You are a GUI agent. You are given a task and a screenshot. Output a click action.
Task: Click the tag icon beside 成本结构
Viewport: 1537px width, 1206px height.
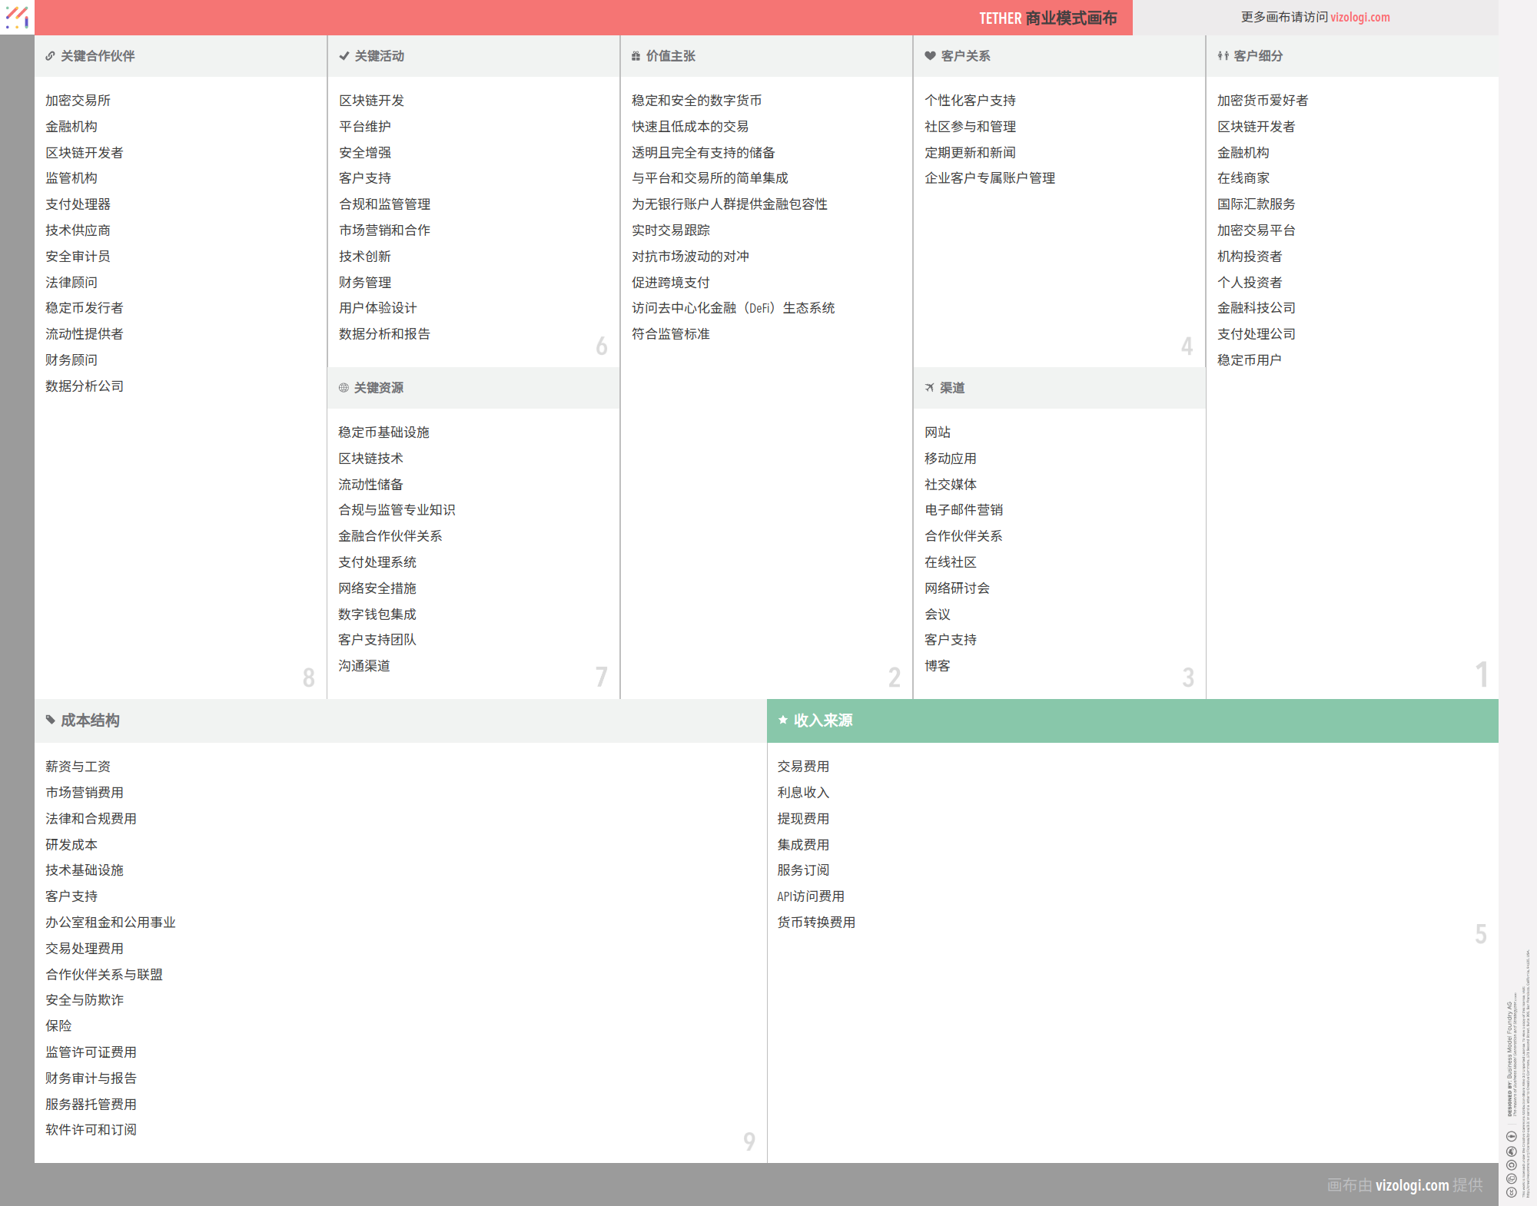click(x=51, y=721)
